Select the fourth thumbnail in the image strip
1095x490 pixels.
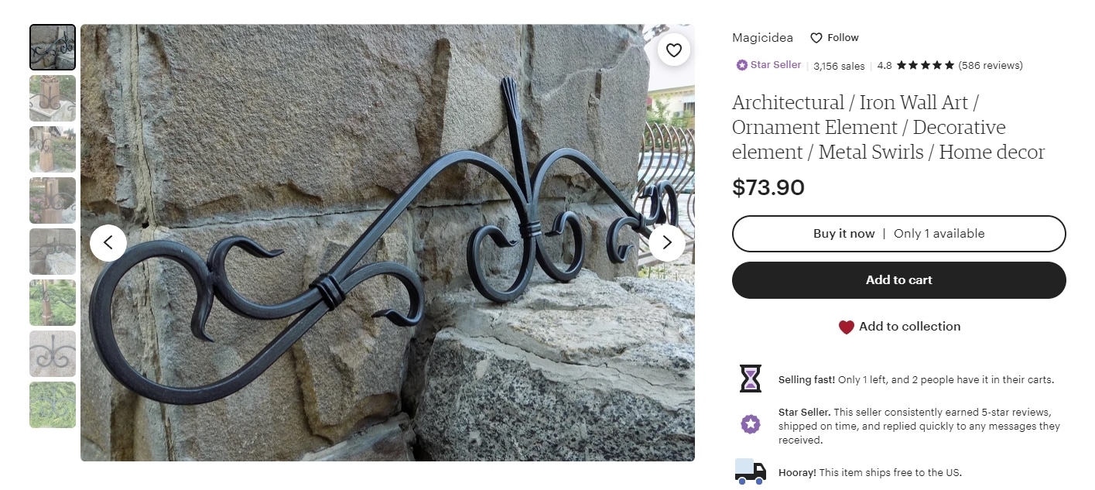(53, 200)
